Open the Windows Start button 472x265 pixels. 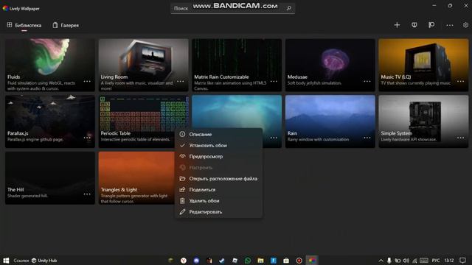coord(6,261)
